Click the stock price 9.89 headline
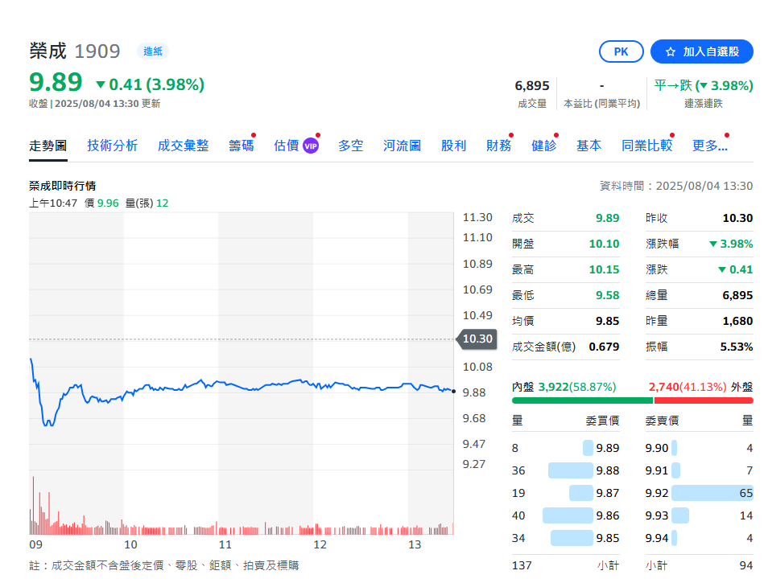Screen dimensions: 764x583 [56, 82]
